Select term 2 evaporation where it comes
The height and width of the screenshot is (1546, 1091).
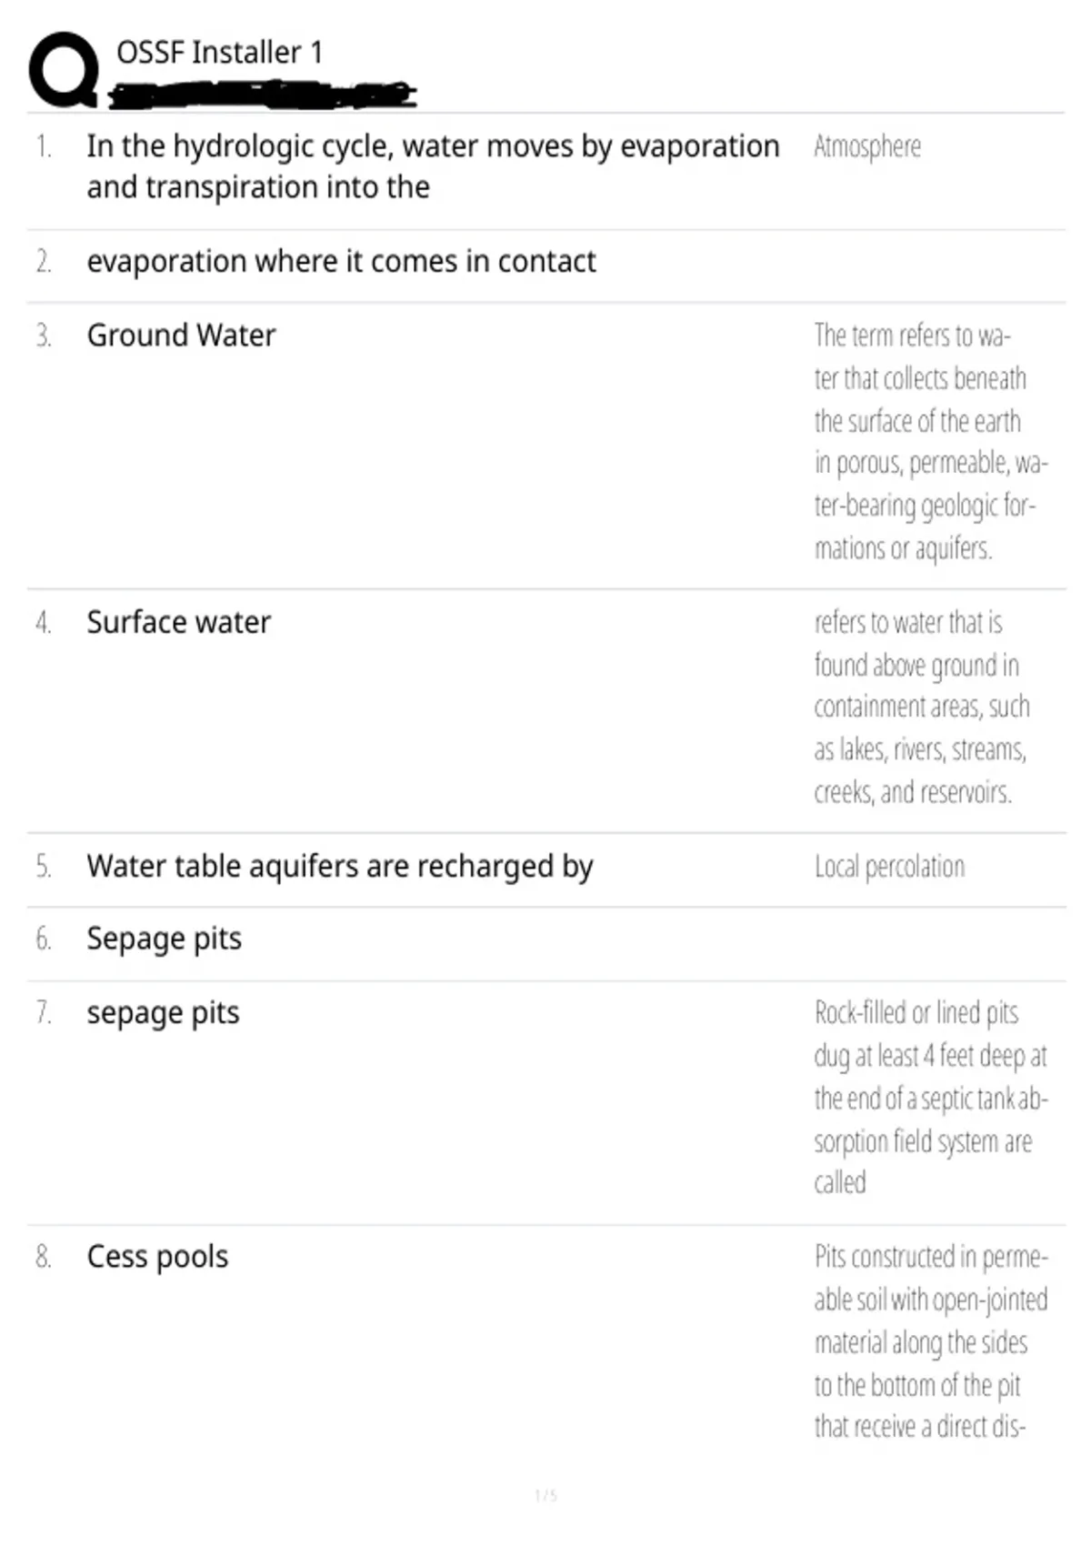(x=341, y=262)
